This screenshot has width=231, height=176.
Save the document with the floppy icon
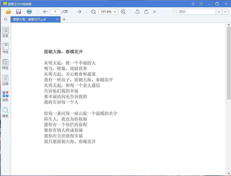pyautogui.click(x=19, y=12)
